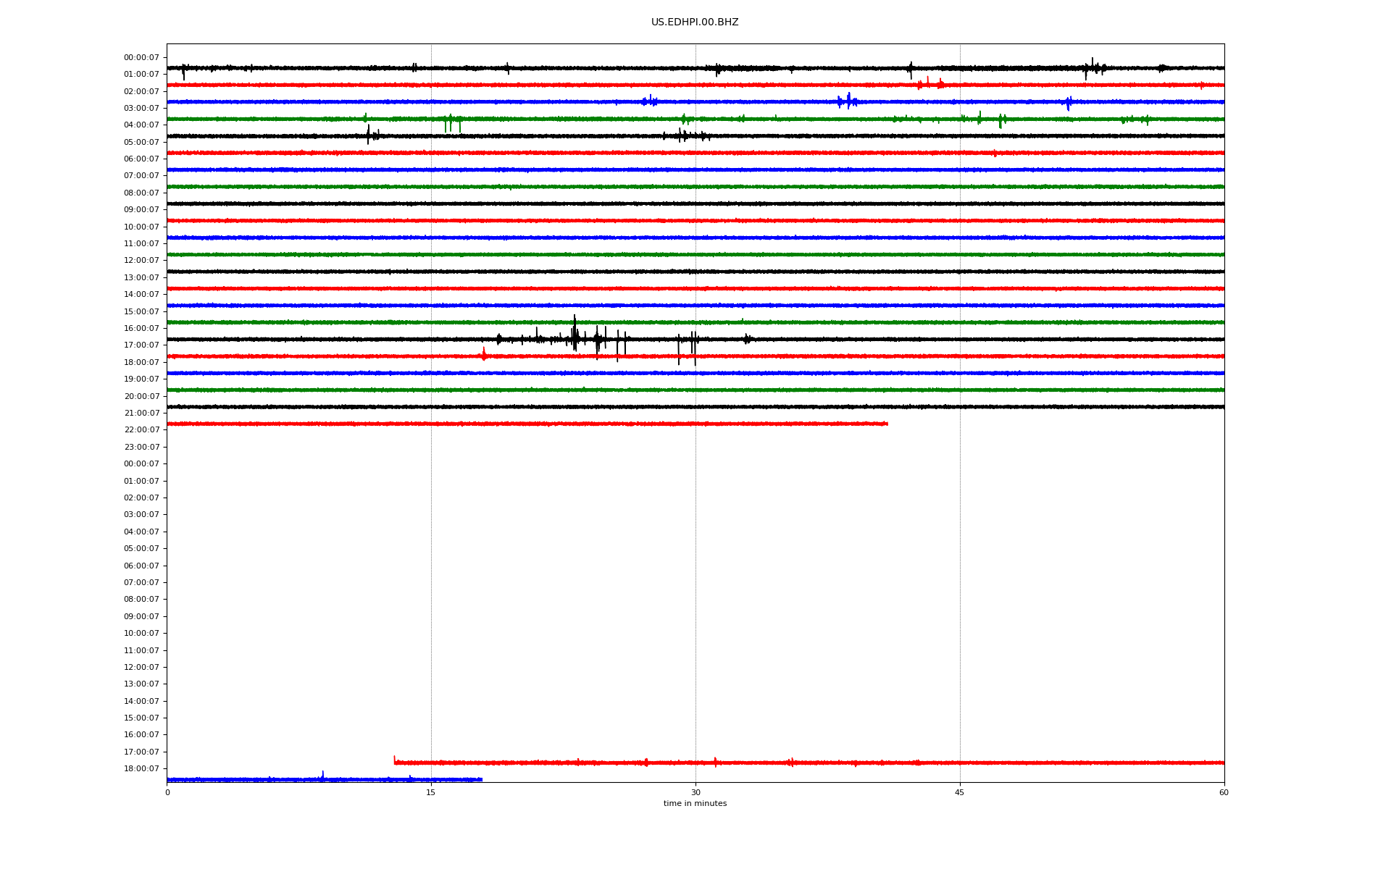Click the red spike on the 18:00 trace
Image resolution: width=1391 pixels, height=869 pixels.
coord(483,354)
